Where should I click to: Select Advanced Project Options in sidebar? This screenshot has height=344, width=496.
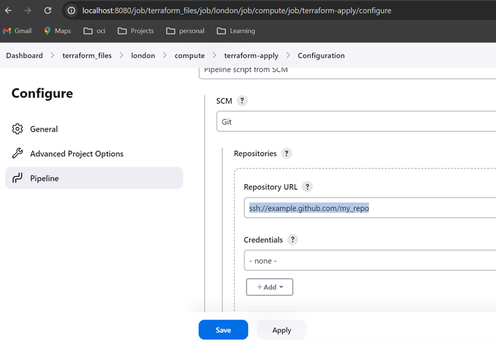click(x=76, y=153)
